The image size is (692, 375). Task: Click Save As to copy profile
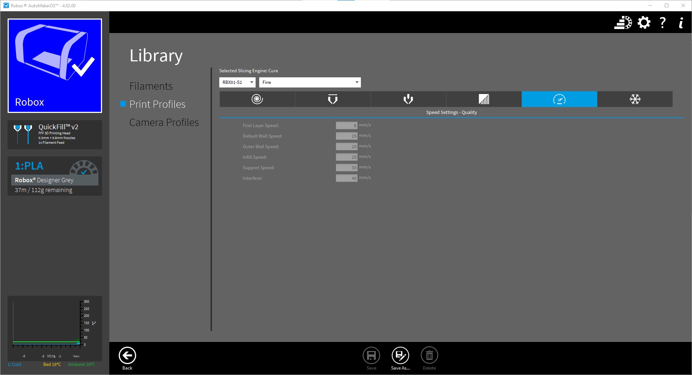pyautogui.click(x=400, y=358)
